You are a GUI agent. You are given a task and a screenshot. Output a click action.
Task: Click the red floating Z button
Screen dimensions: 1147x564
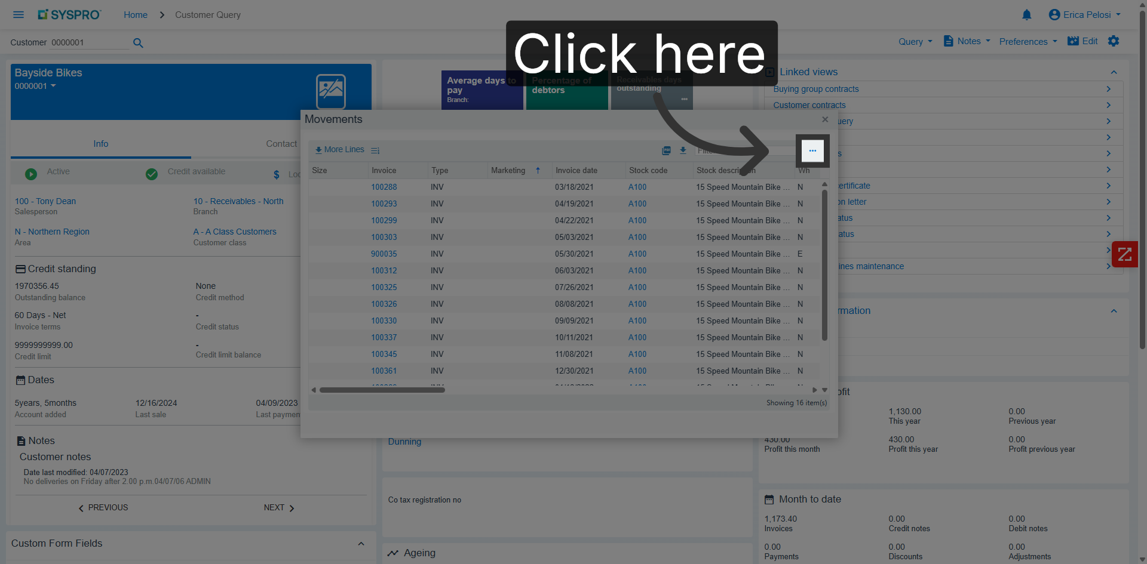tap(1125, 254)
